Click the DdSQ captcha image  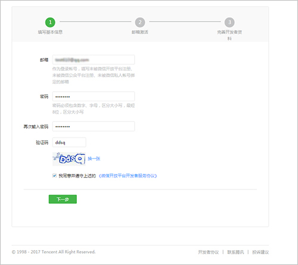[69, 158]
